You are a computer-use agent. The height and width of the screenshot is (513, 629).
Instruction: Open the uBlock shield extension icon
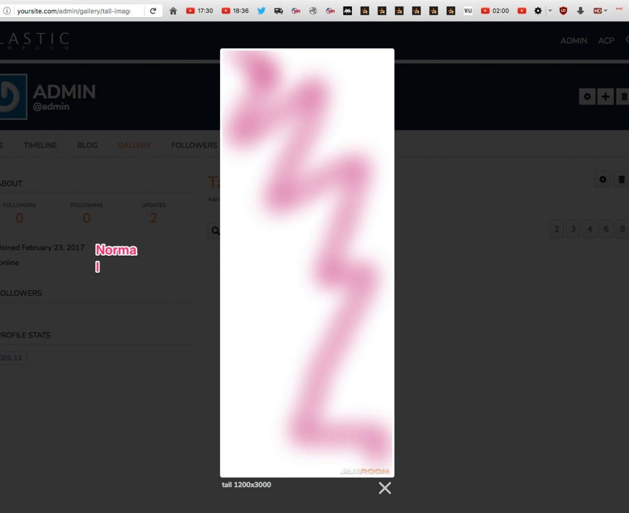point(563,11)
